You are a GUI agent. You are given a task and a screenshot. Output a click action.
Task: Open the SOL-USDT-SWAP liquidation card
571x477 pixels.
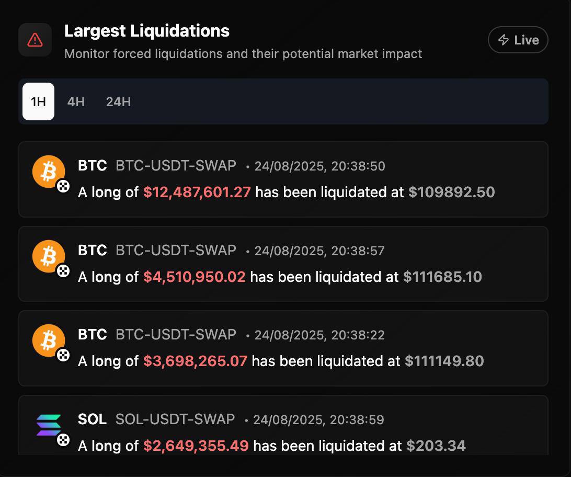283,425
